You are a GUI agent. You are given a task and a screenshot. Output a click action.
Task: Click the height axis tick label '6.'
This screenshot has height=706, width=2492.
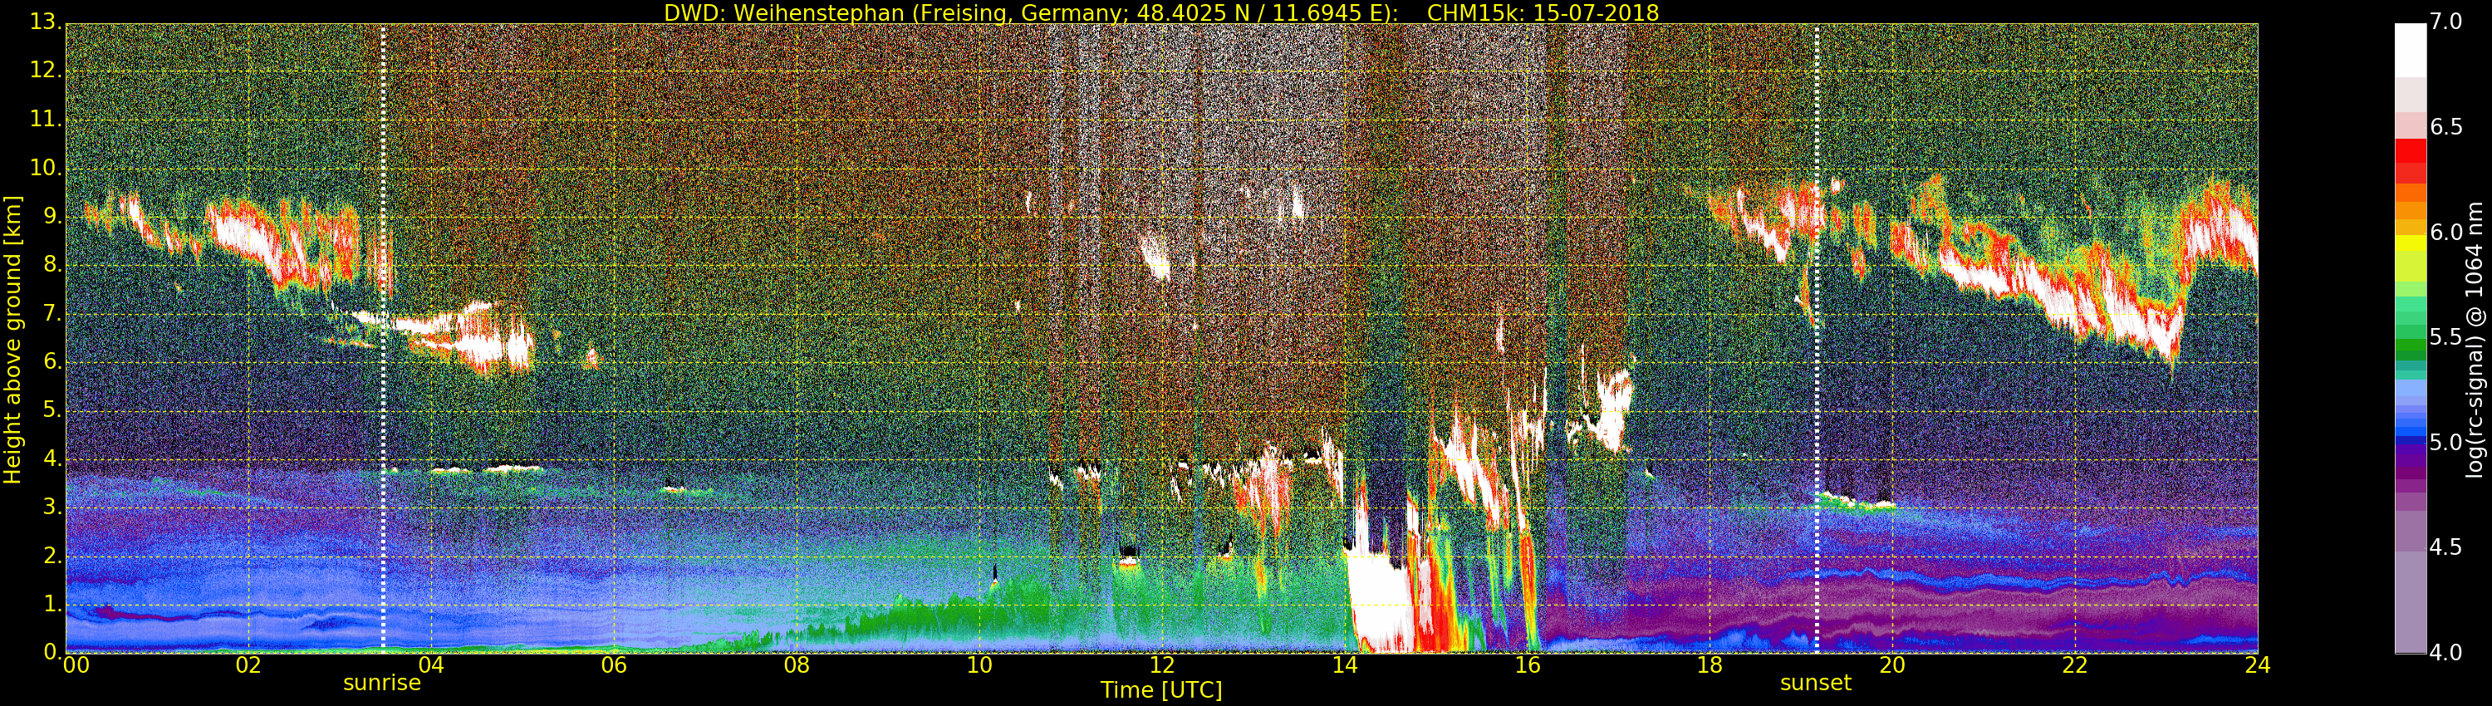[x=52, y=361]
